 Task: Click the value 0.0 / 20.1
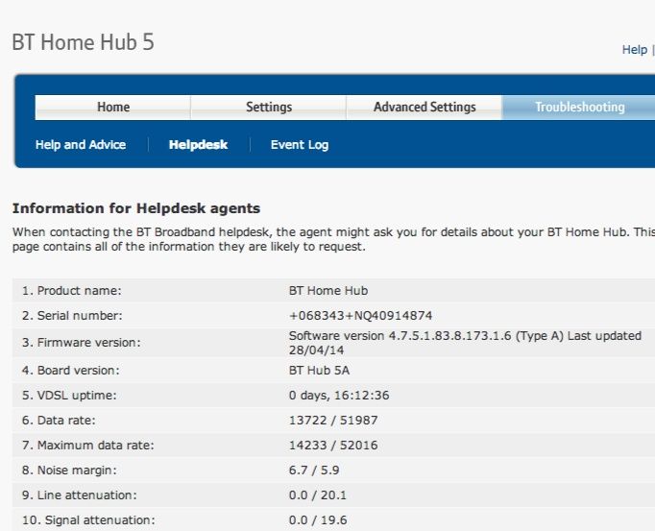click(x=318, y=495)
